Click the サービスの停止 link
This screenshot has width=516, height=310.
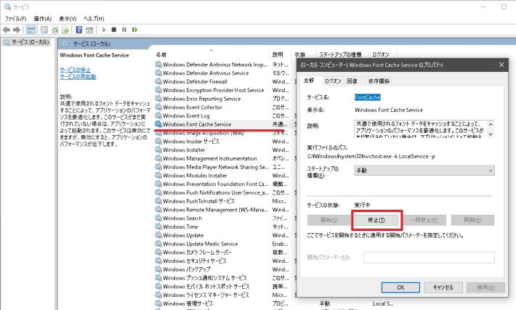coord(75,70)
